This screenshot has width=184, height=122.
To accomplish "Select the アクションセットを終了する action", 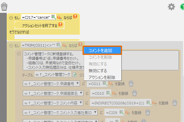I will coord(39,25).
